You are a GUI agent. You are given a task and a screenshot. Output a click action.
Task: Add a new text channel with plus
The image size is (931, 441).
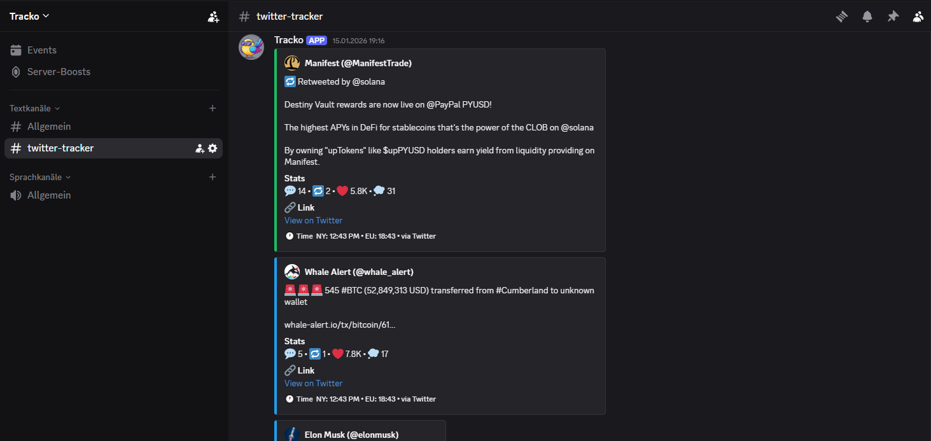[x=213, y=108]
